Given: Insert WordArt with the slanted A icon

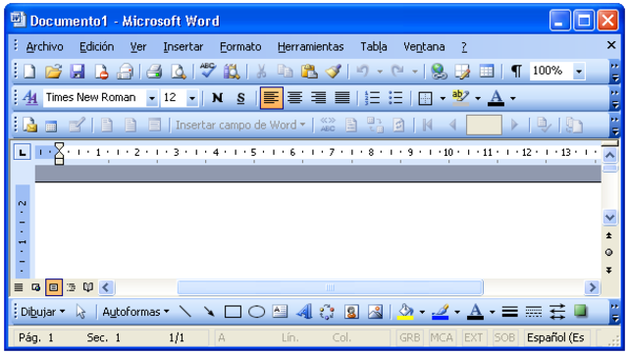Looking at the screenshot, I should [x=304, y=312].
